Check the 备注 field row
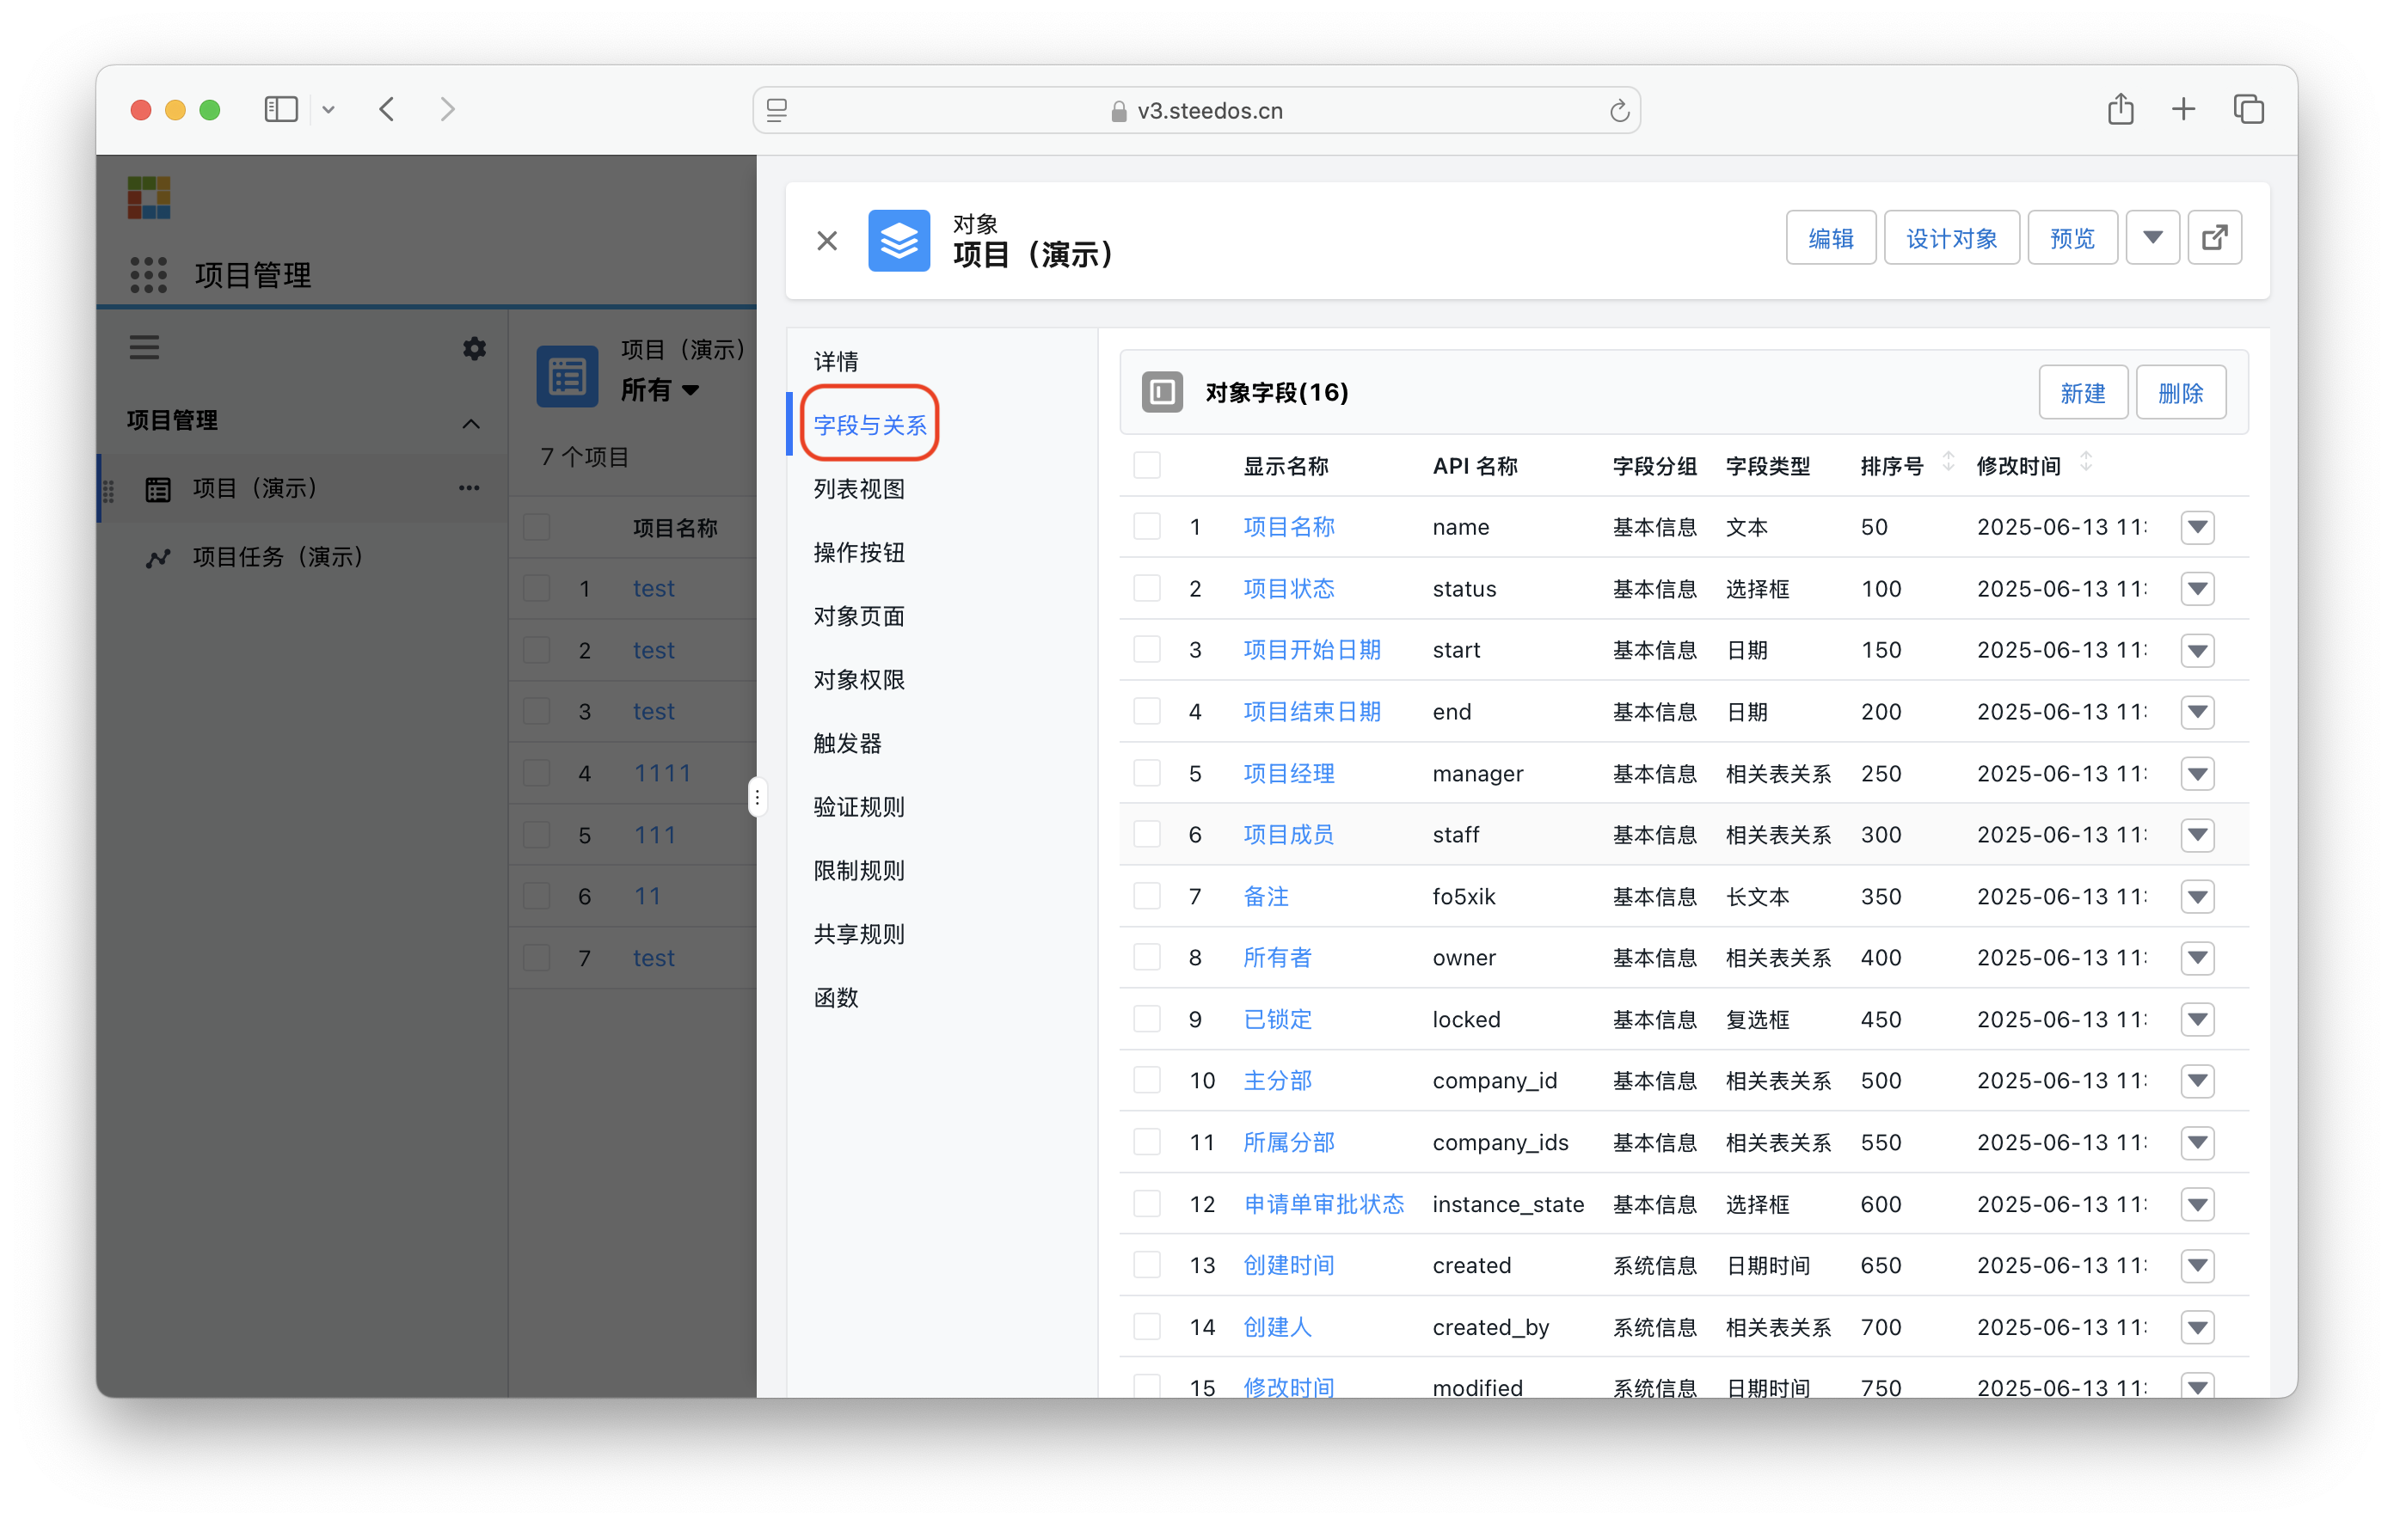This screenshot has height=1525, width=2394. coord(1146,896)
